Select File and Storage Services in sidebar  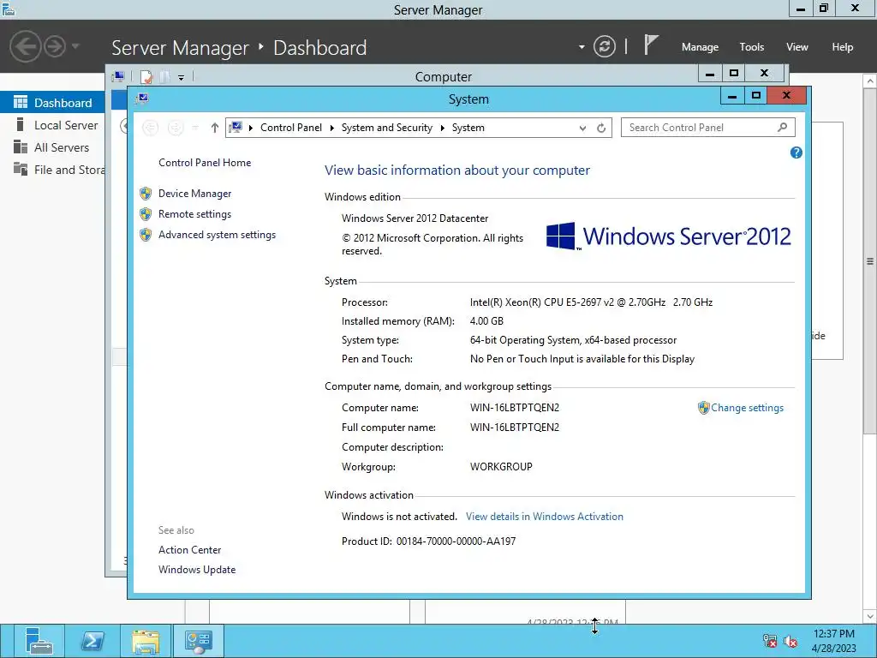click(x=52, y=170)
